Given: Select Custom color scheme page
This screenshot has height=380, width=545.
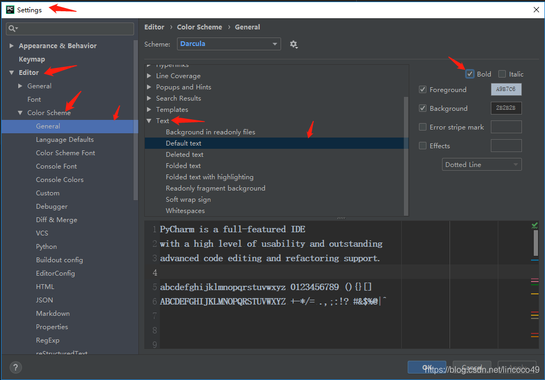Looking at the screenshot, I should tap(48, 193).
